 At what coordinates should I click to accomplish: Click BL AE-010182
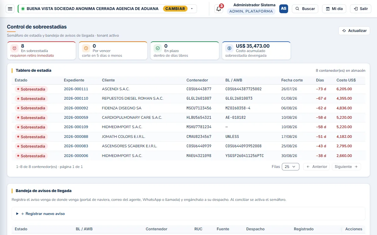[x=236, y=118]
